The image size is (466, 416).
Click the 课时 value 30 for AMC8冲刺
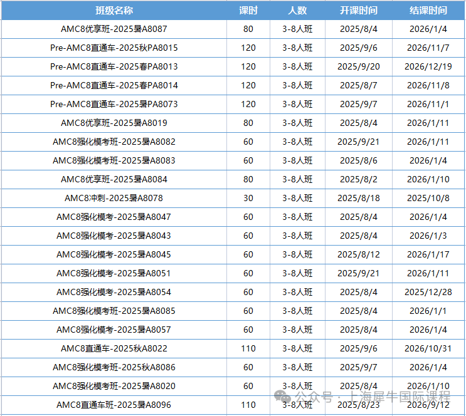248,198
